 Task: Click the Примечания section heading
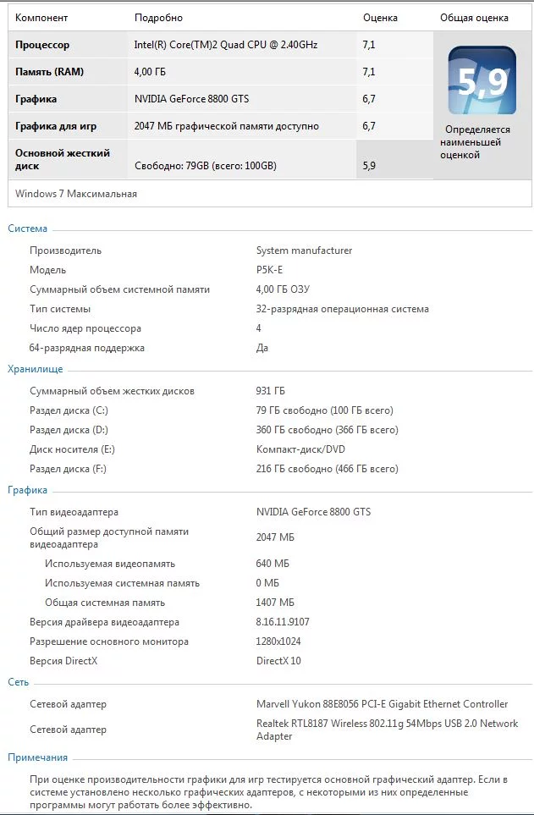(37, 757)
